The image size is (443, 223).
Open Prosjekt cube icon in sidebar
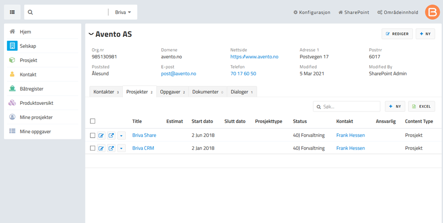click(x=12, y=60)
